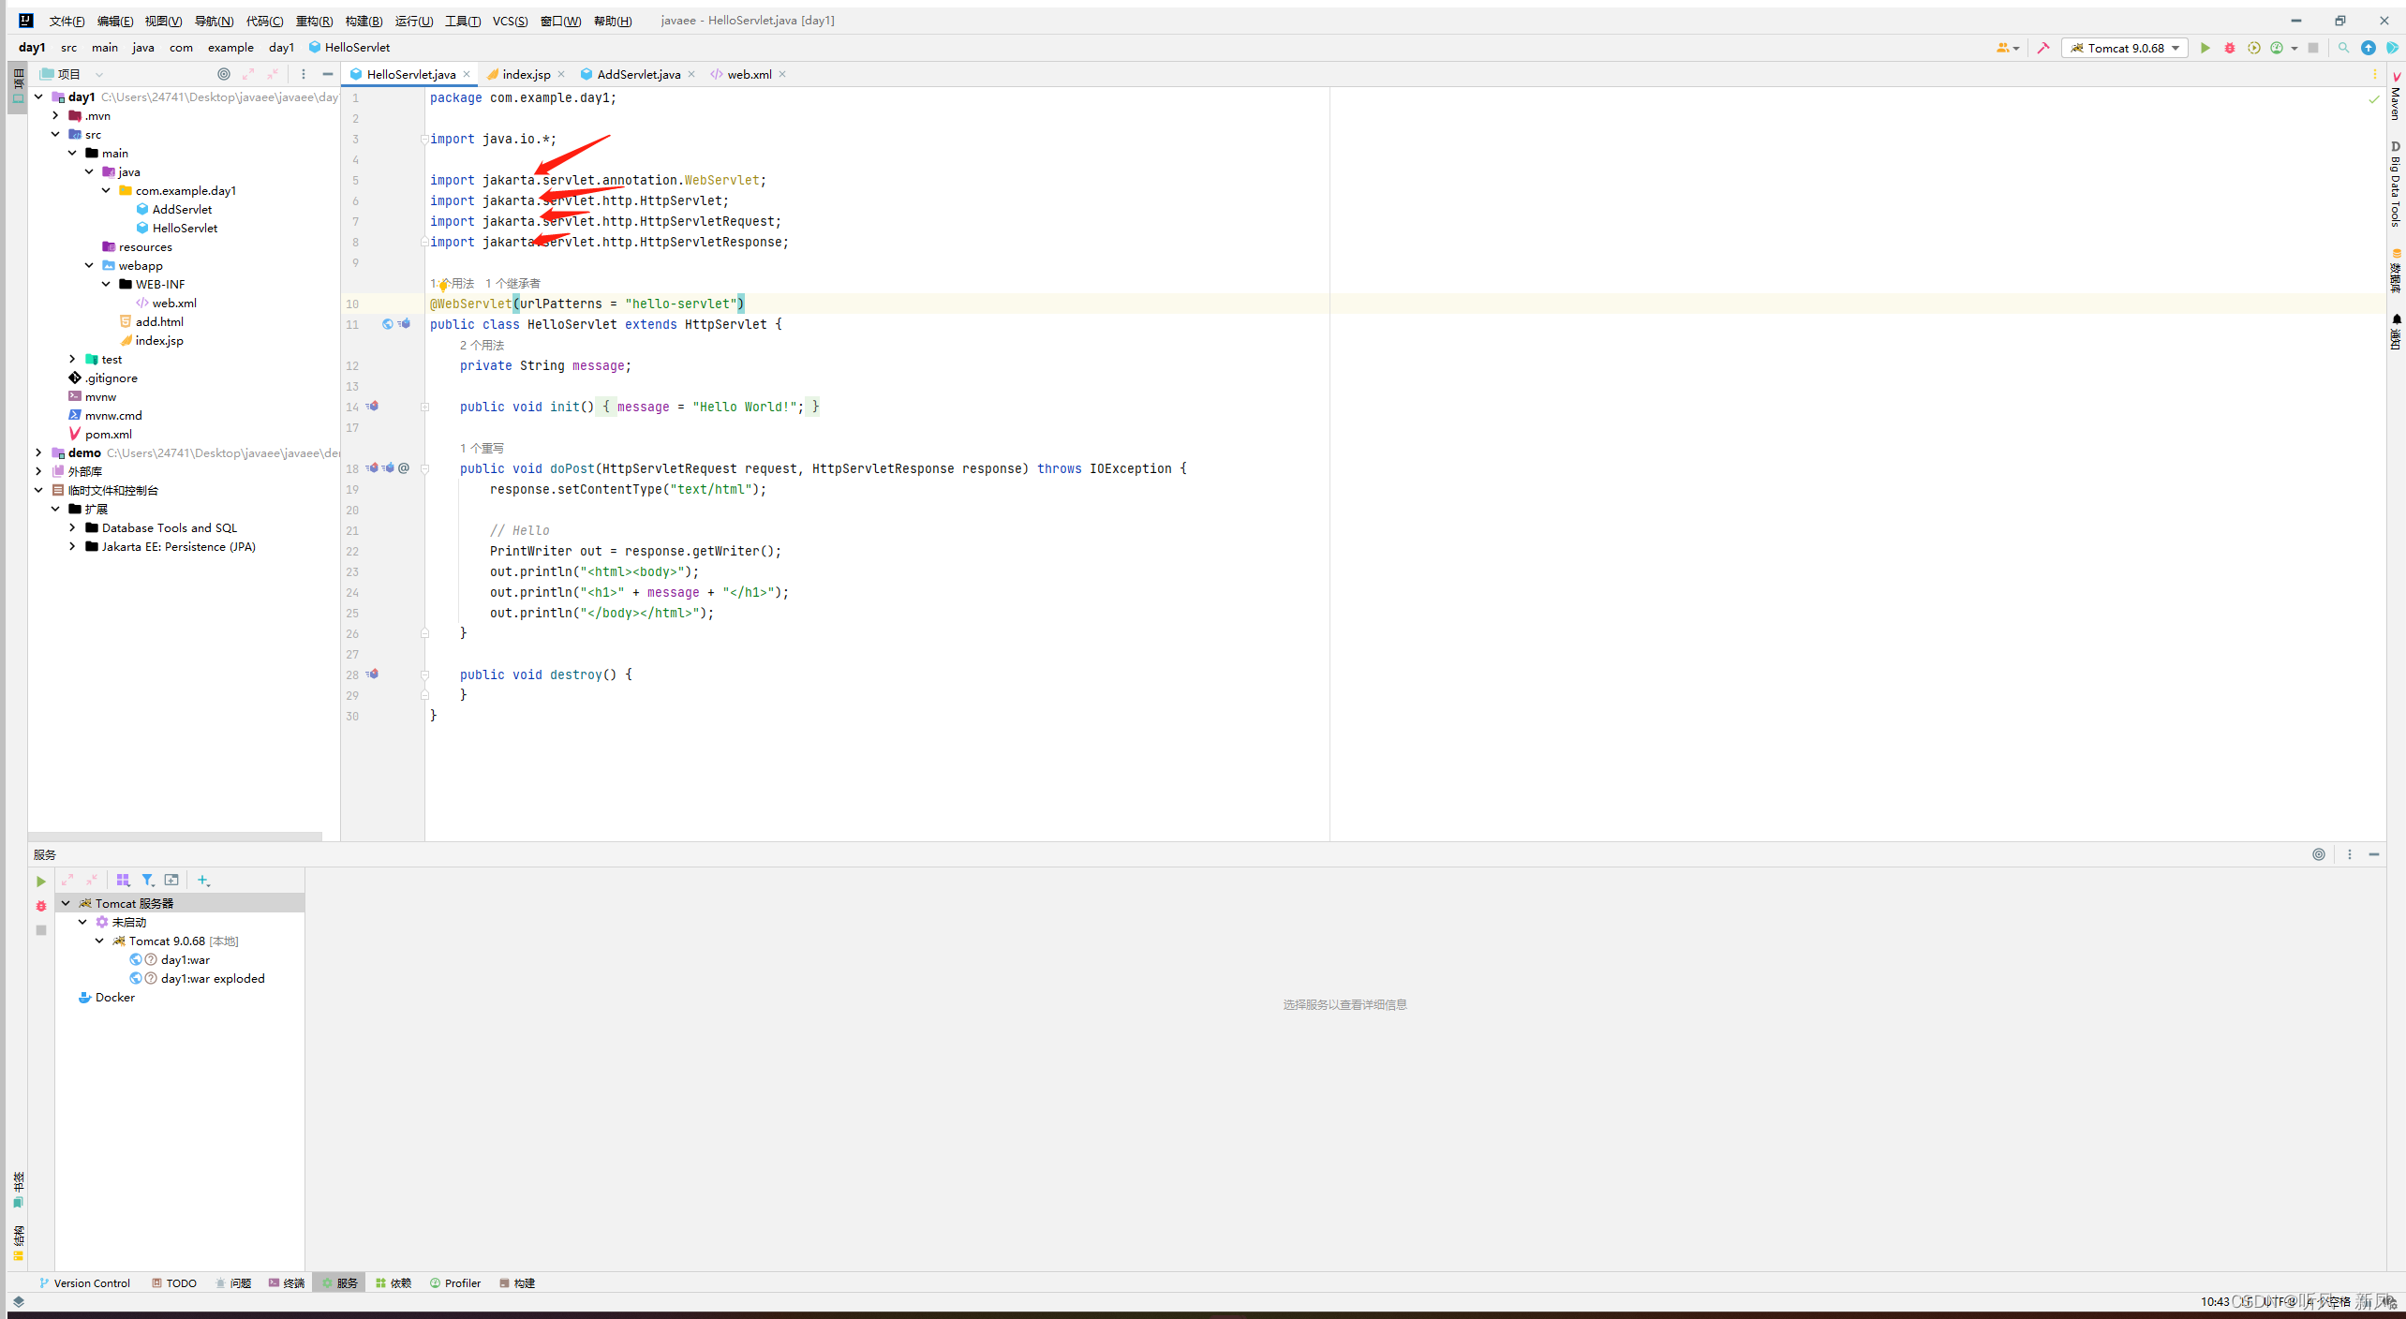Screen dimensions: 2406x1319
Task: Collapse the Tomcat 服务器 node in Services
Action: point(66,903)
